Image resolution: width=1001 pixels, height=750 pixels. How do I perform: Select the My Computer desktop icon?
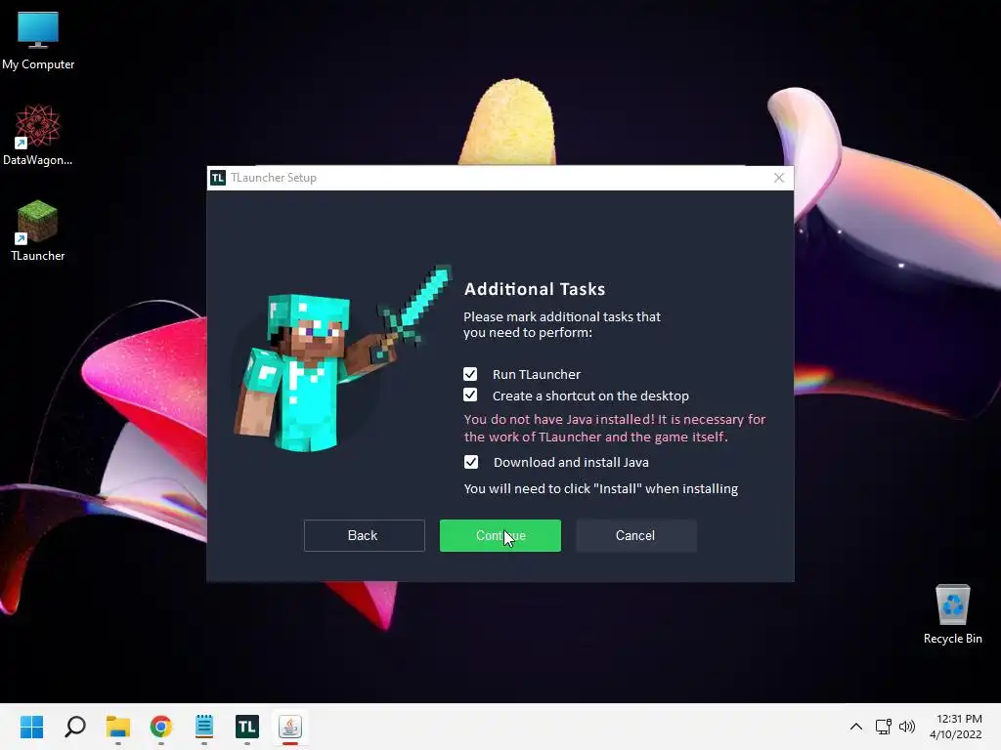38,41
